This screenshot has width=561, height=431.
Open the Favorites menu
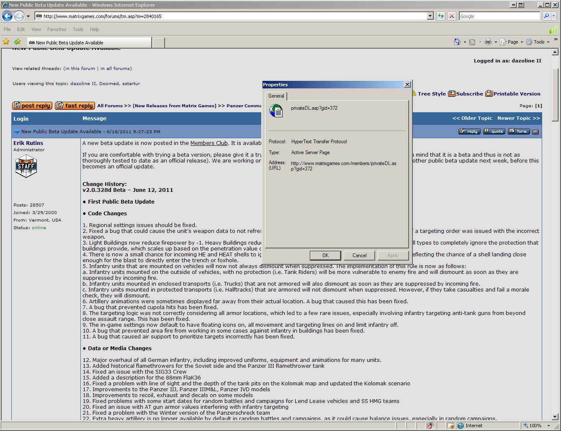(x=57, y=29)
